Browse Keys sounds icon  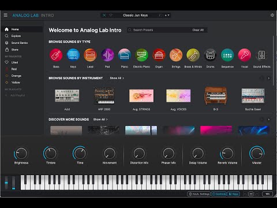click(73, 55)
